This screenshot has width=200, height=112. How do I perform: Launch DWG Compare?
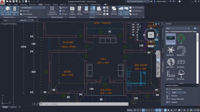[x=72, y=11]
